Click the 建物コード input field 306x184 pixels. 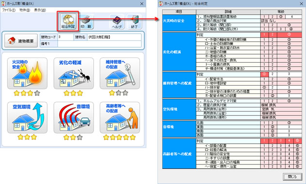tap(66, 37)
